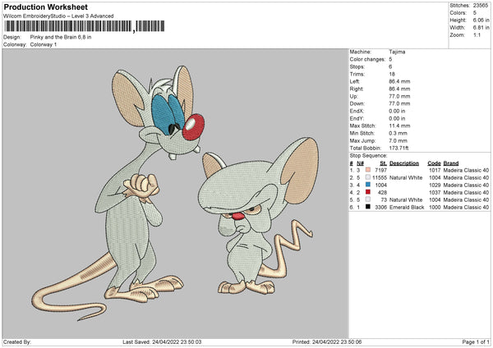Click the red swatch for code 1037
Screen dimensions: 493x348
coord(366,192)
